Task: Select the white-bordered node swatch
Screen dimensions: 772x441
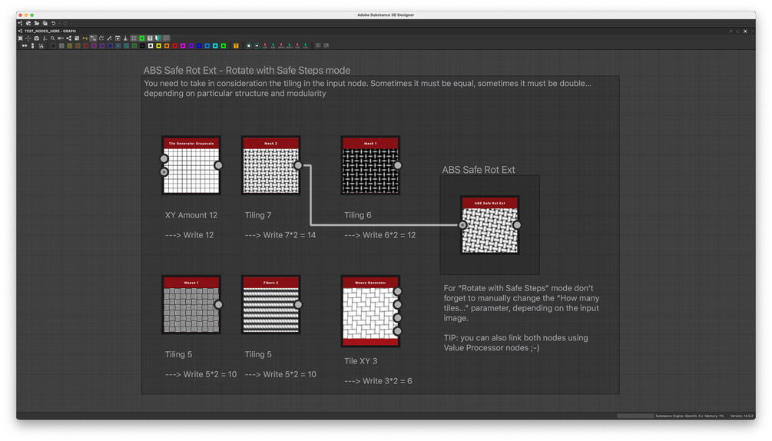Action: [x=151, y=46]
